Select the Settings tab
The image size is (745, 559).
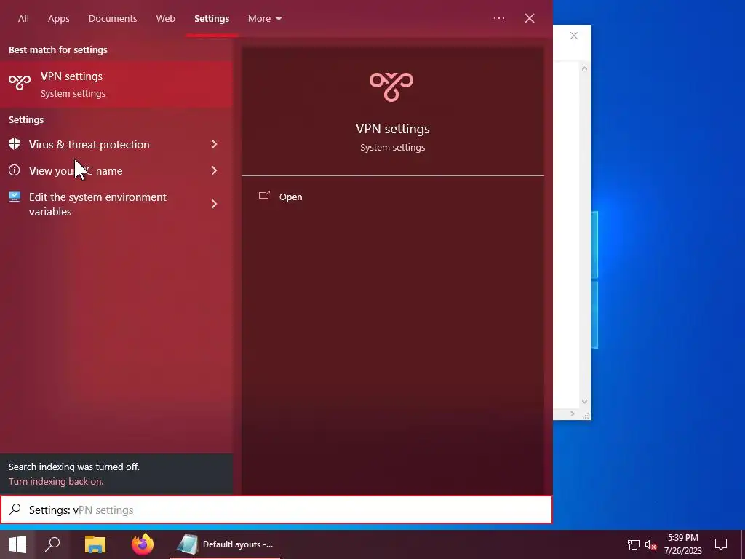coord(212,18)
